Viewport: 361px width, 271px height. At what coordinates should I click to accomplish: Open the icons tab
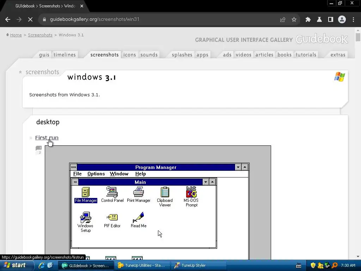click(130, 55)
